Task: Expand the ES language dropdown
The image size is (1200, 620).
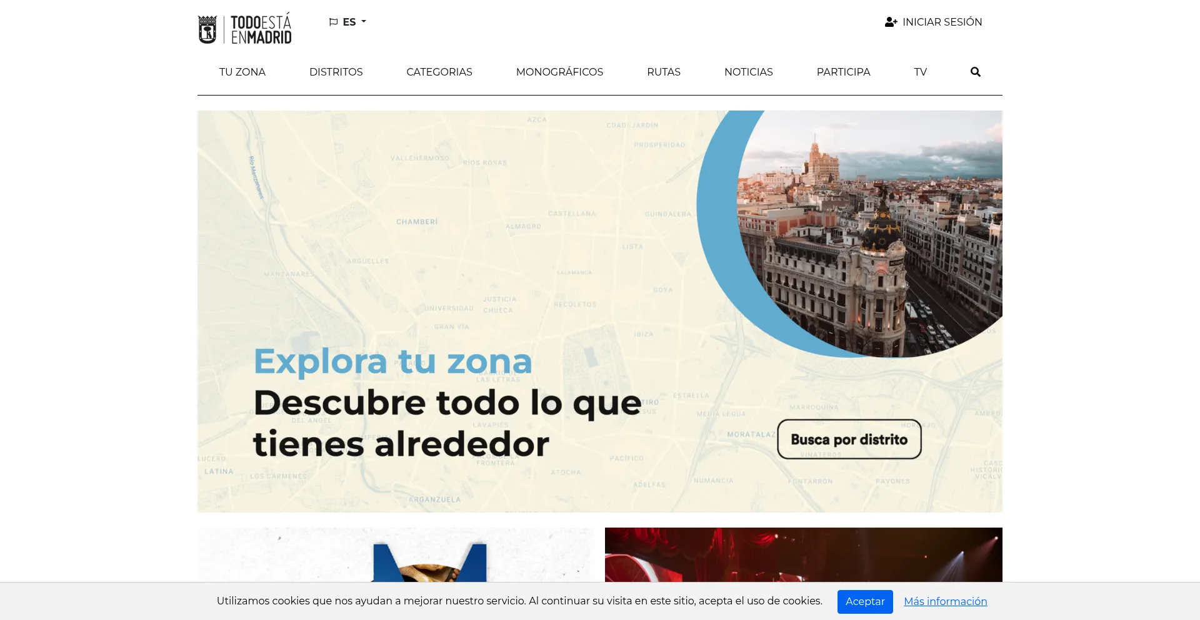Action: coord(354,22)
